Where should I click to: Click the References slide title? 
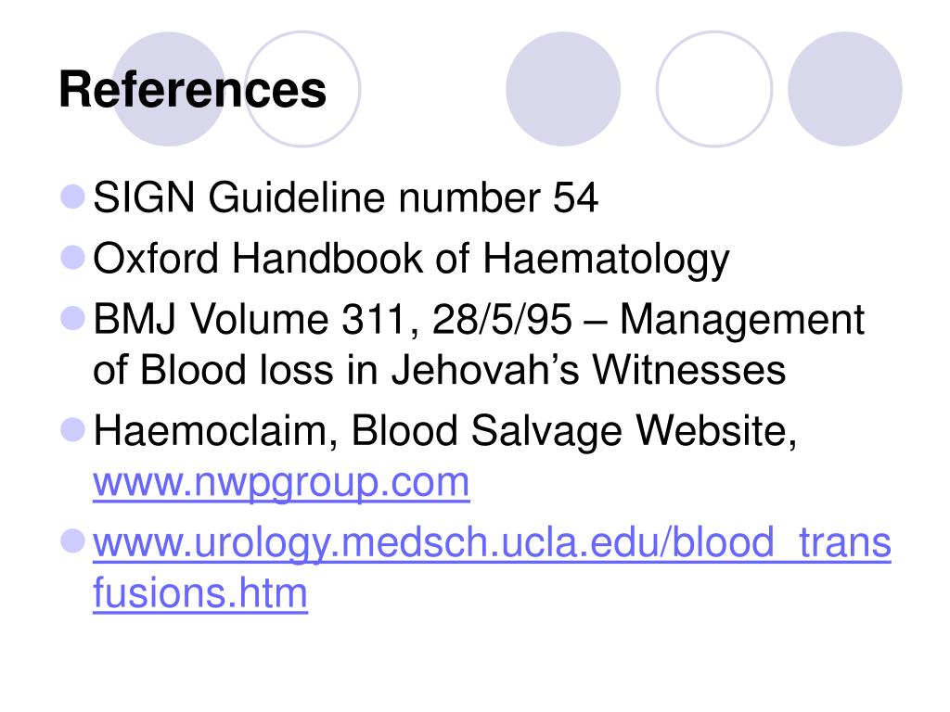(193, 90)
